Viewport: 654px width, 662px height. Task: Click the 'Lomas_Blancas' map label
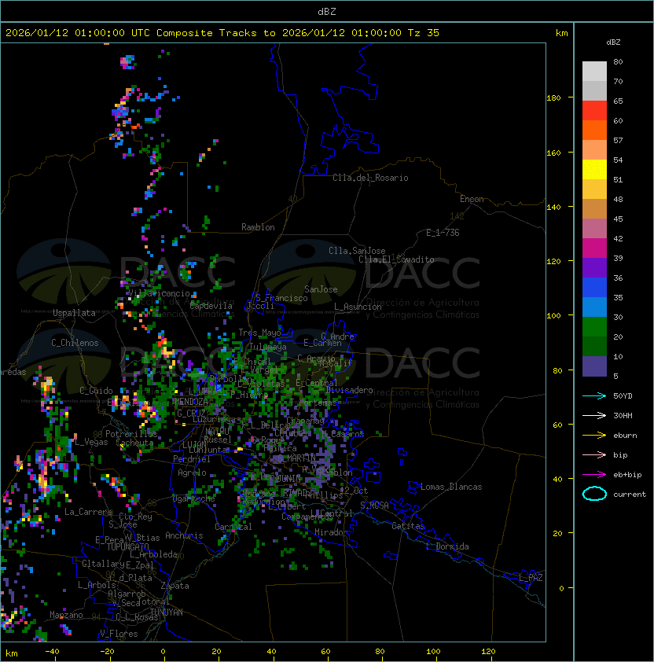click(x=451, y=487)
